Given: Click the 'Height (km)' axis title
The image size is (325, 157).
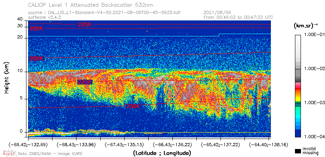Looking at the screenshot, I should click(x=7, y=78).
